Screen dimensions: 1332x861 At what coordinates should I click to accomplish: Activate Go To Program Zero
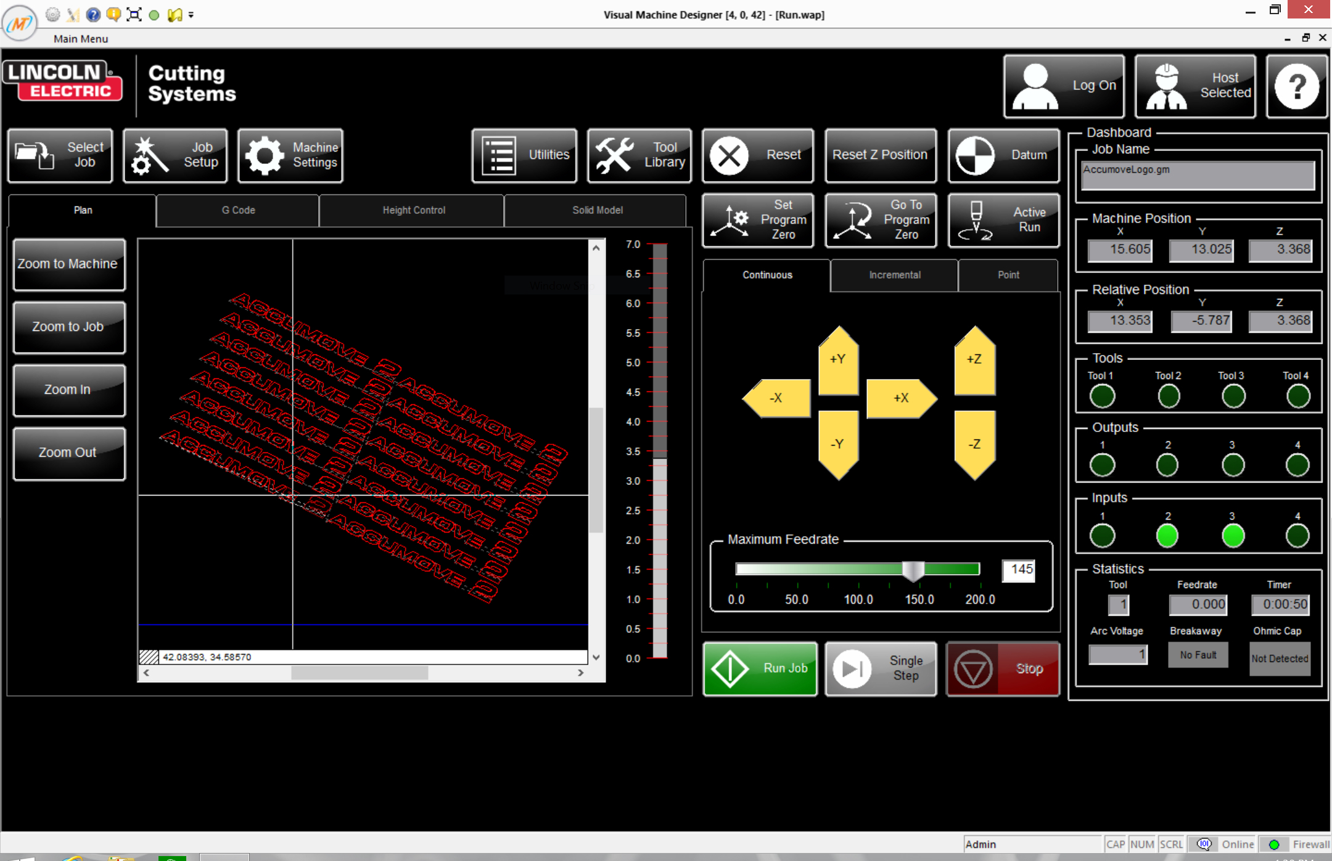[x=881, y=220]
